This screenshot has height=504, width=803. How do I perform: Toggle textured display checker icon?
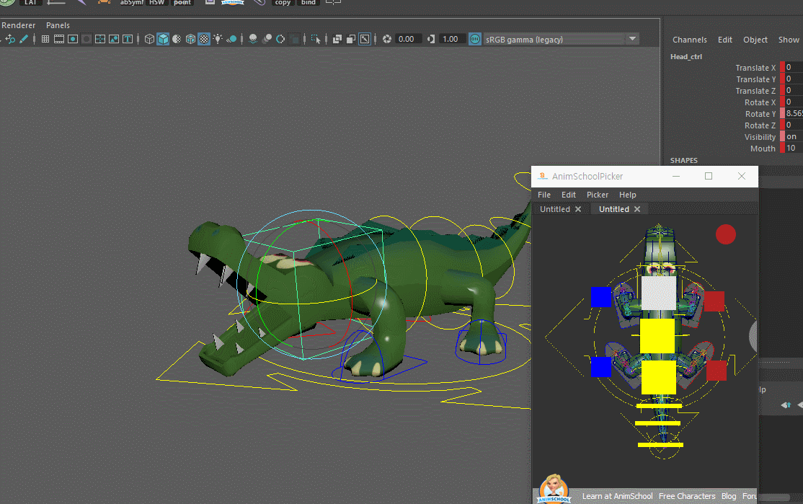[x=204, y=39]
